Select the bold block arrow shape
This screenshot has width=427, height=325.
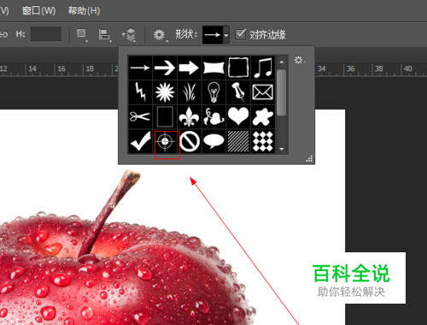pos(190,68)
